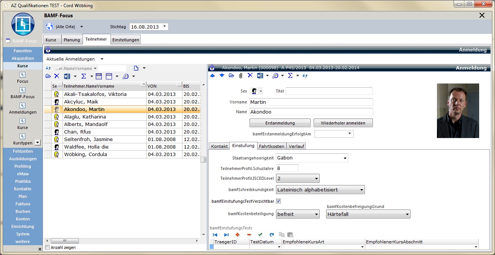Click the globe icon in the detail toolbar
Viewport: 495px width, 255px height.
[x=276, y=76]
